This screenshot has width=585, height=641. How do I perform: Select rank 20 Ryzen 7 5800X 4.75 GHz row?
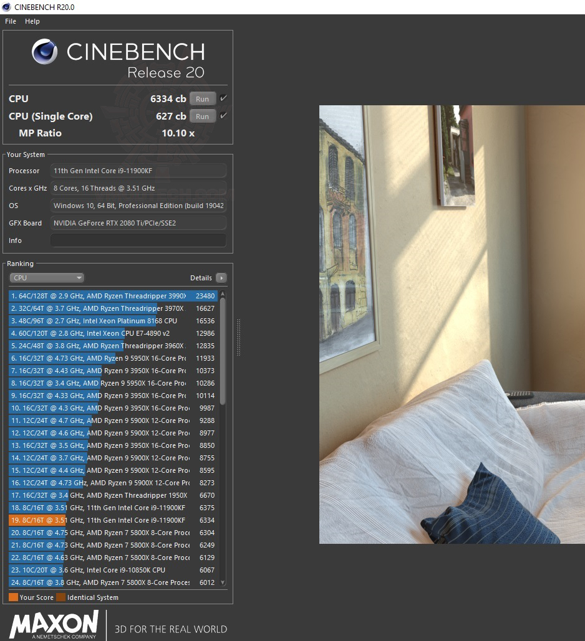pos(113,533)
